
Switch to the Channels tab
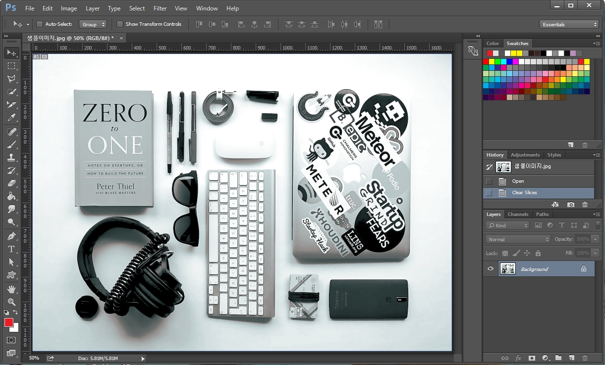[518, 214]
